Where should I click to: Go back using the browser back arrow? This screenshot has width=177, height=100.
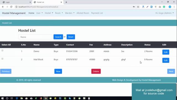3,7
